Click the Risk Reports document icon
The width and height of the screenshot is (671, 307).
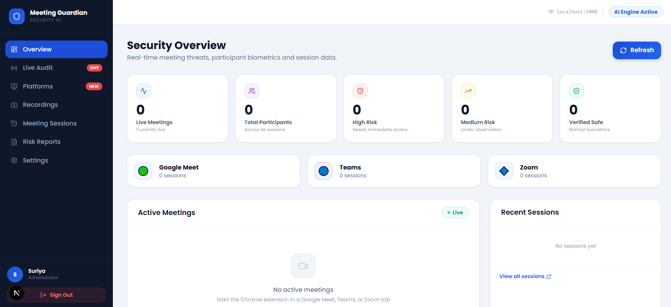click(14, 142)
